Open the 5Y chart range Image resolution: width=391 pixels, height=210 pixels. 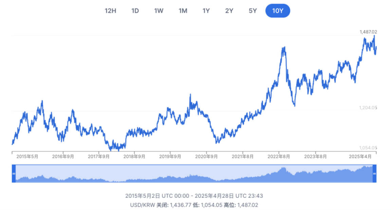point(253,11)
